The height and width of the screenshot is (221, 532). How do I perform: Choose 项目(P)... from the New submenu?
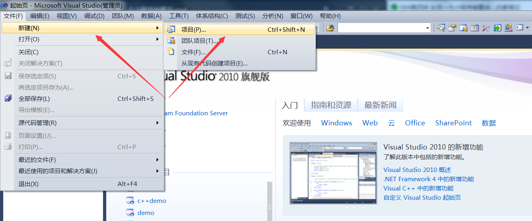tap(239, 29)
